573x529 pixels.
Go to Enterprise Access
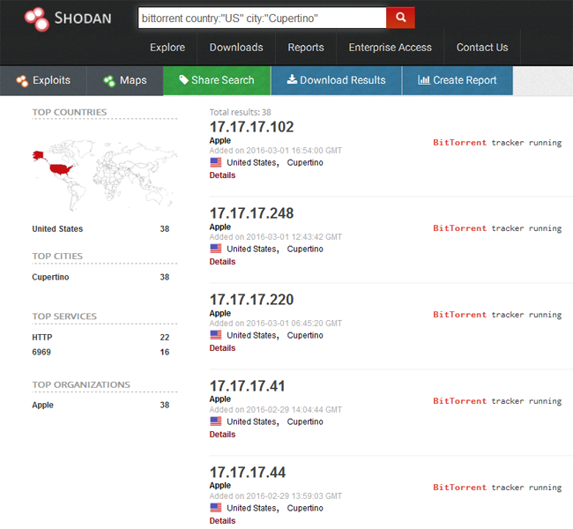click(x=390, y=48)
